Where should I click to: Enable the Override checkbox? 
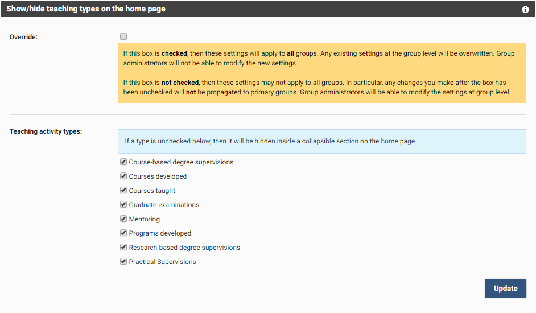pos(123,37)
